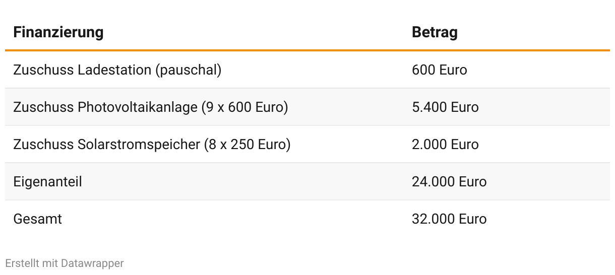Click "Zuschuss" in the Solarstromspeicher row
The width and height of the screenshot is (615, 275).
coord(44,144)
